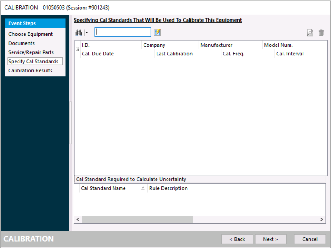331x248 pixels.
Task: Click the Next > button
Action: tap(270, 239)
